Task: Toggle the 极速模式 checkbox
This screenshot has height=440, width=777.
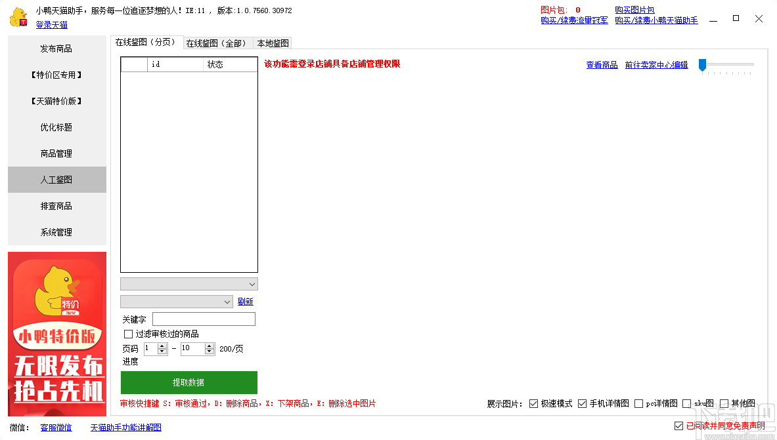Action: click(x=534, y=404)
